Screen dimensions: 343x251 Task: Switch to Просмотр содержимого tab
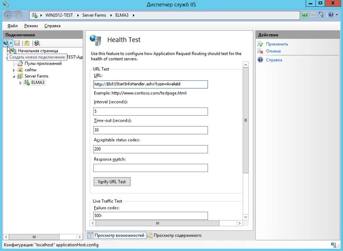177,235
